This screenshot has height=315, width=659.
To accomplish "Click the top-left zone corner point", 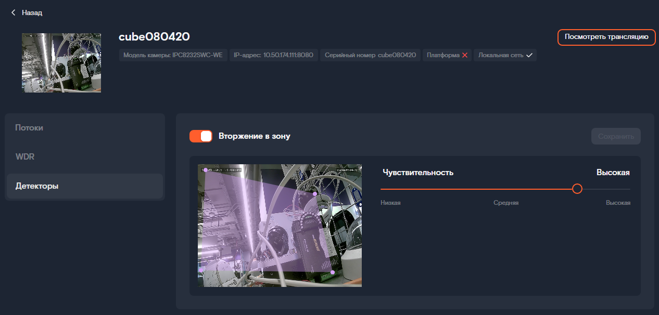I will tap(205, 170).
